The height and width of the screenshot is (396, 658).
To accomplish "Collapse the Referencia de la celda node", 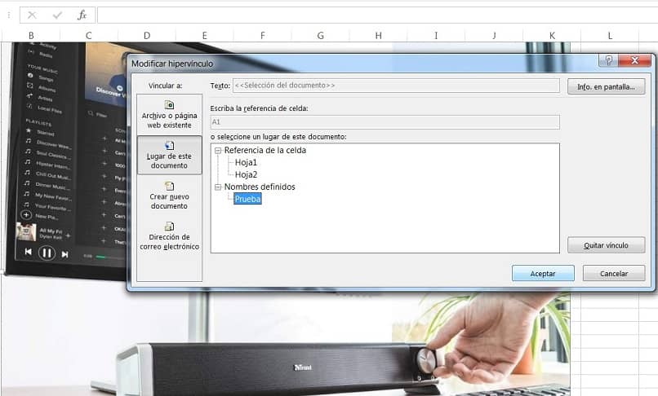I will click(x=218, y=151).
